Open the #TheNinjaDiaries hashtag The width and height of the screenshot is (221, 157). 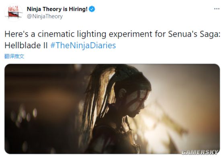point(83,45)
